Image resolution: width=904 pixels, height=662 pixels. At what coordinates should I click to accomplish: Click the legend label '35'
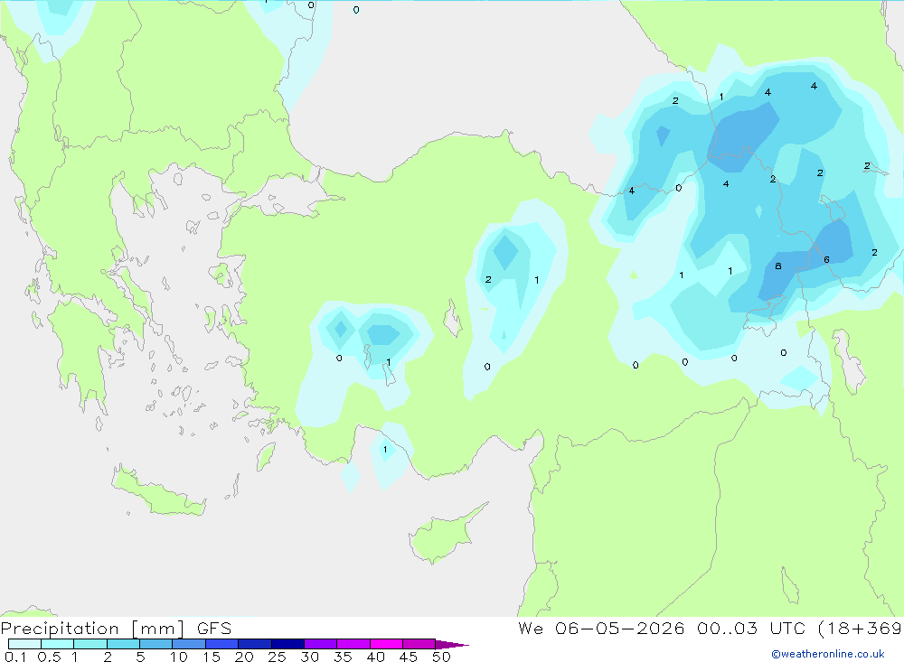pos(343,657)
